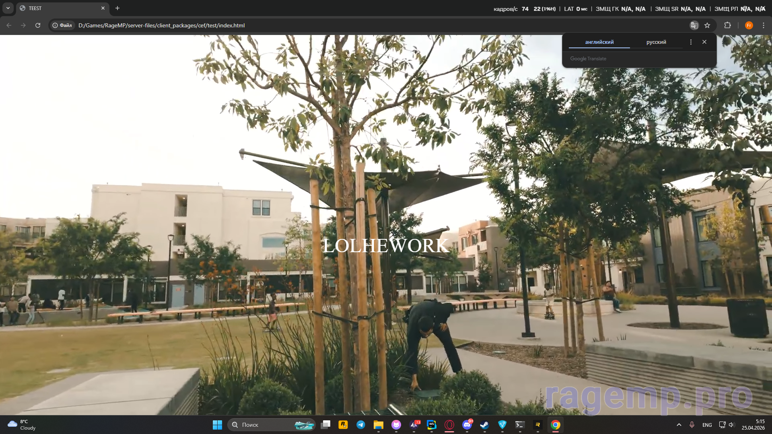Viewport: 772px width, 434px height.
Task: Open the tab search dropdown arrow
Action: pos(8,8)
